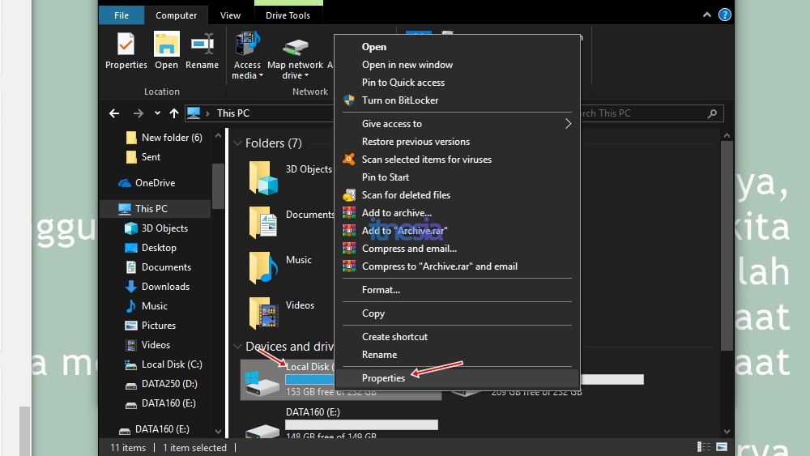Collapse the ribbon with the chevron
The width and height of the screenshot is (810, 456).
706,15
